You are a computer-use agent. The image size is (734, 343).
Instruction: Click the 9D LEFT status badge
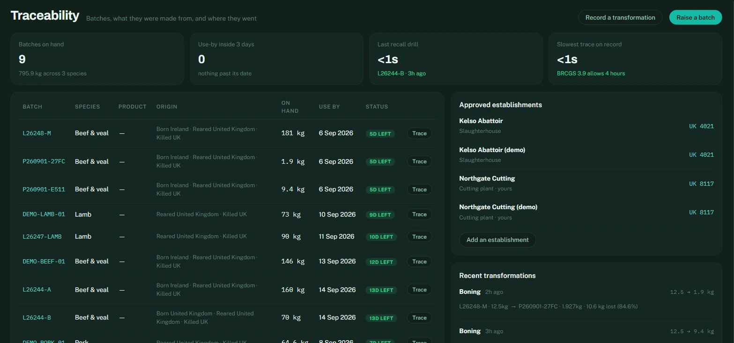pyautogui.click(x=380, y=215)
